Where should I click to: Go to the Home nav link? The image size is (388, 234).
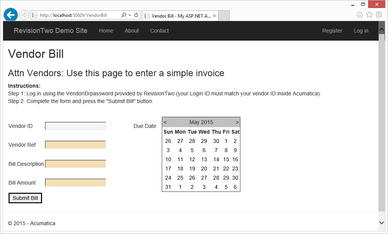106,31
